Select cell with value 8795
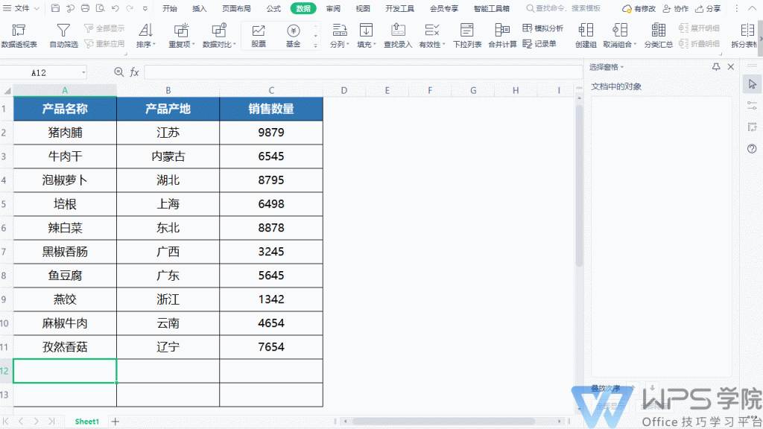 click(271, 180)
